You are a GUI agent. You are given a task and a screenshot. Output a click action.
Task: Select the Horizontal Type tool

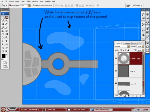[6, 41]
